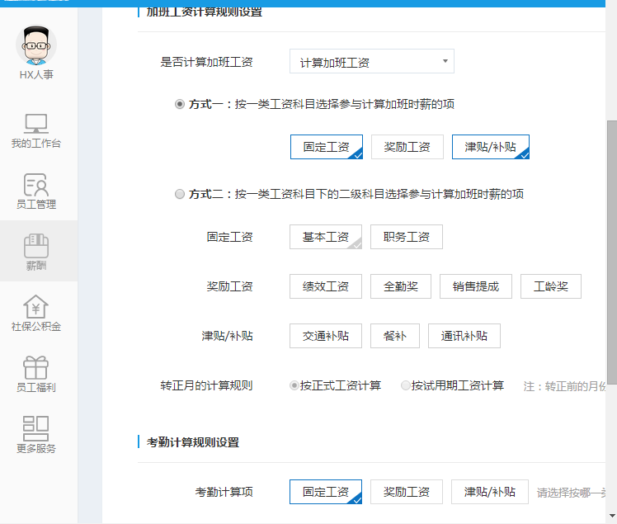Click the 是否计算加班工资 label
This screenshot has width=617, height=524.
[x=206, y=62]
